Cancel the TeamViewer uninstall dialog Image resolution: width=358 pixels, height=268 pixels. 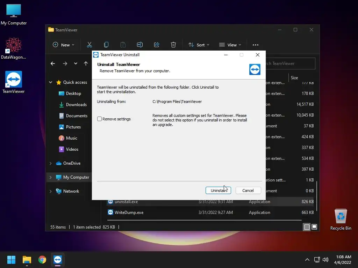pyautogui.click(x=248, y=190)
